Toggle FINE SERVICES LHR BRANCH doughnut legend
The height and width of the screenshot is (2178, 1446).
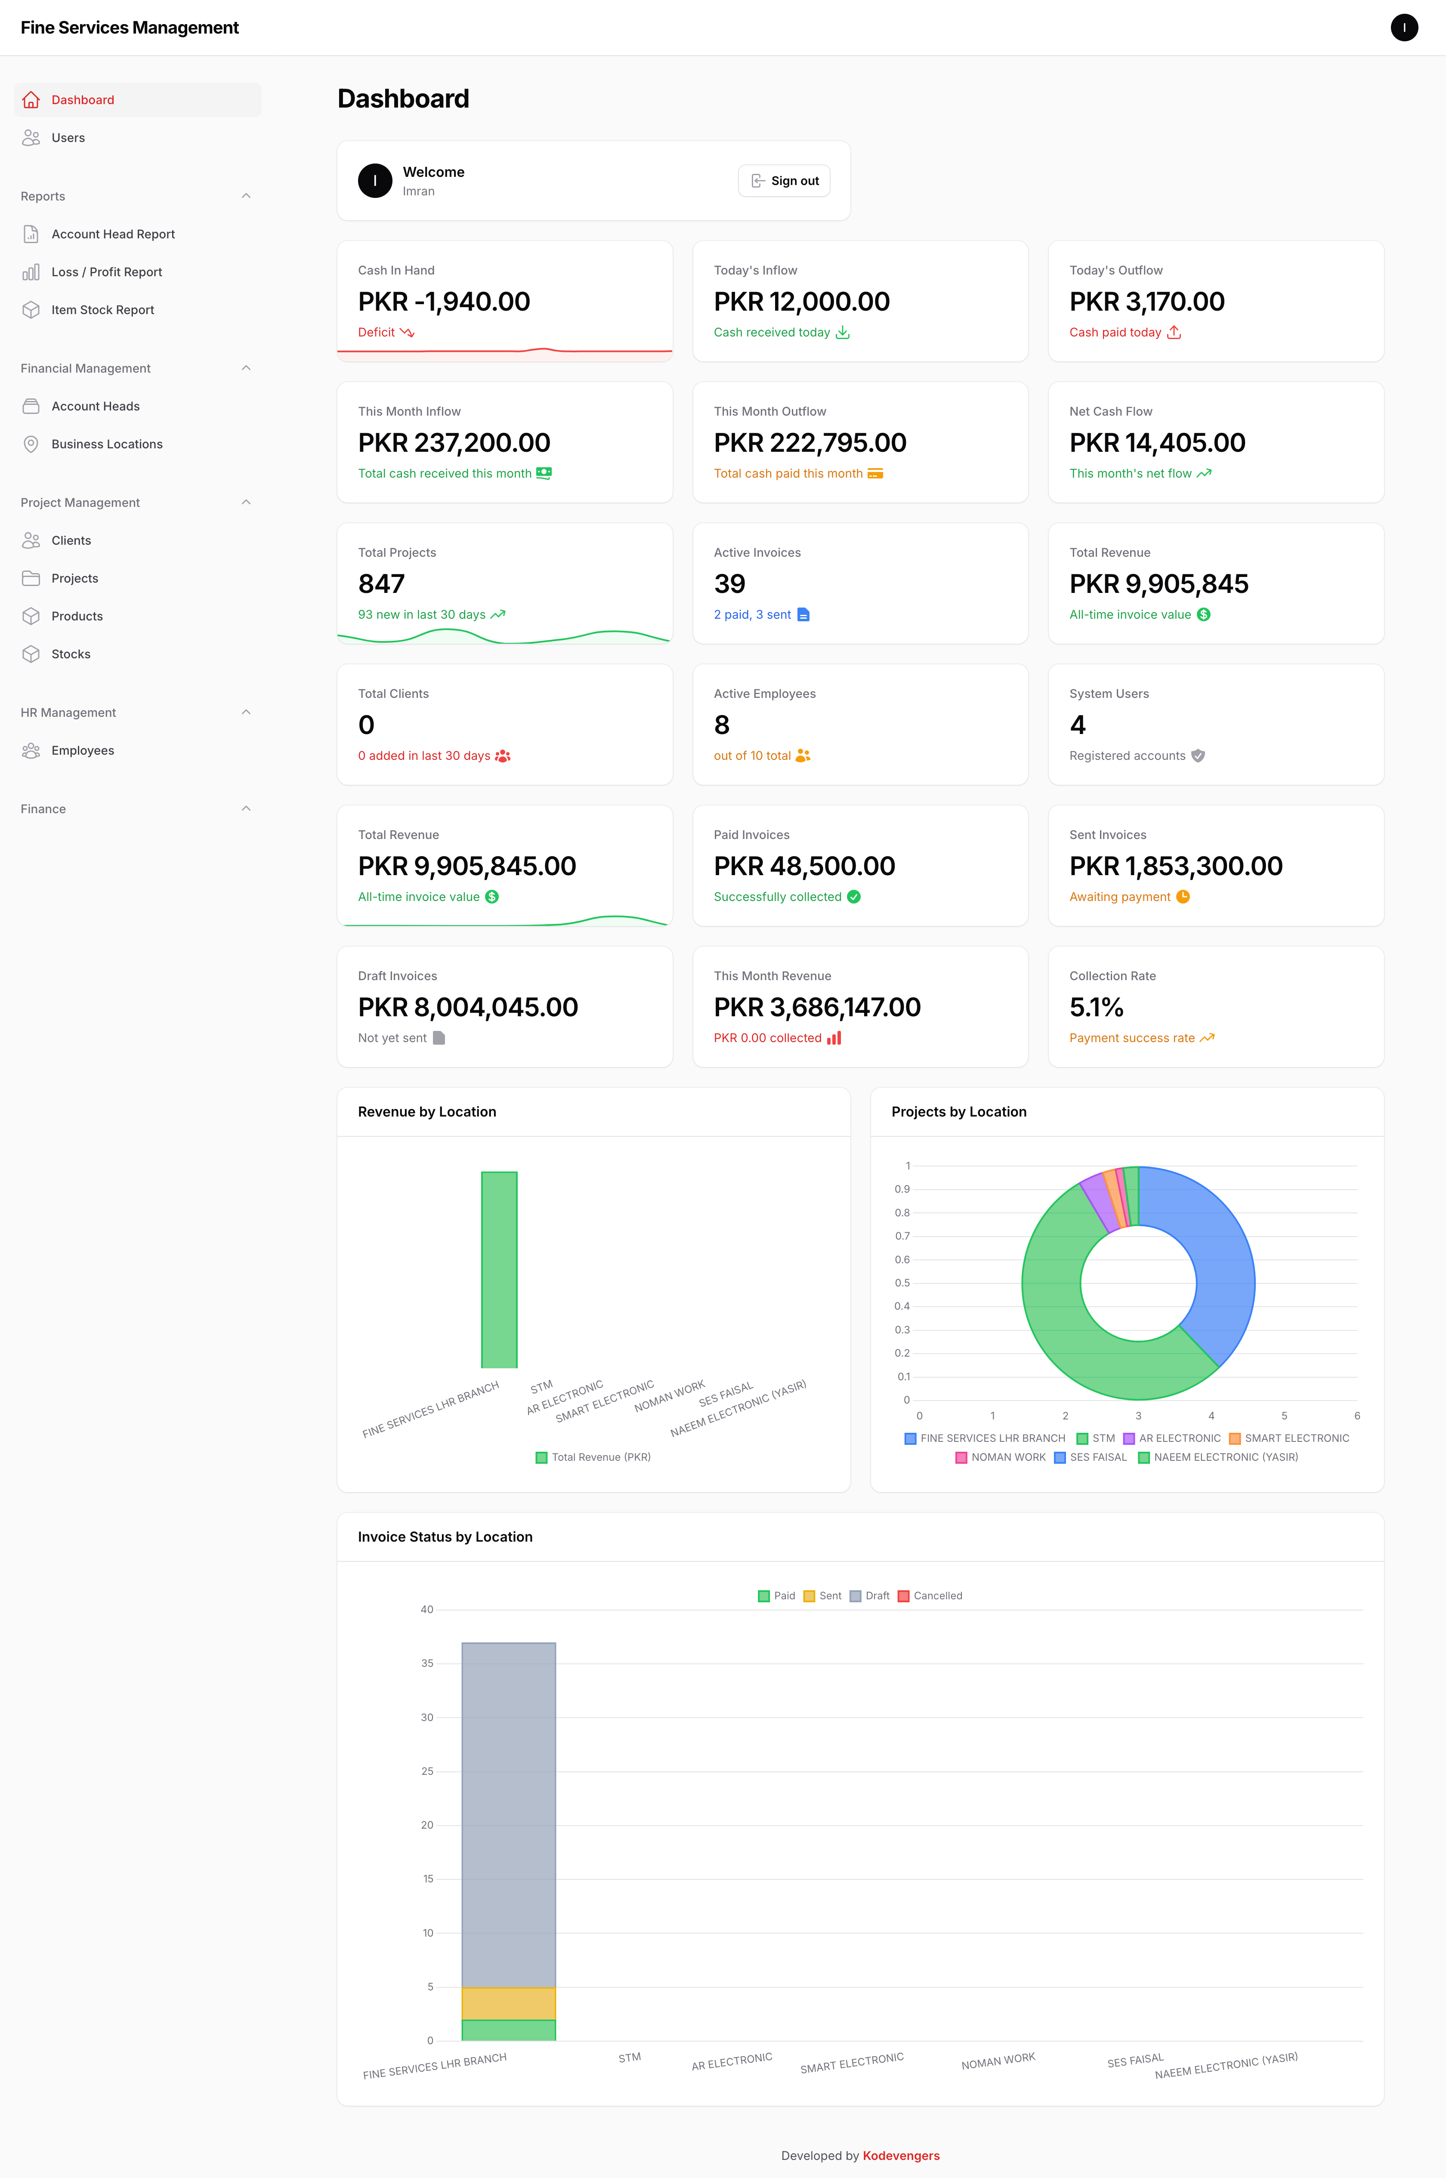pyautogui.click(x=985, y=1439)
